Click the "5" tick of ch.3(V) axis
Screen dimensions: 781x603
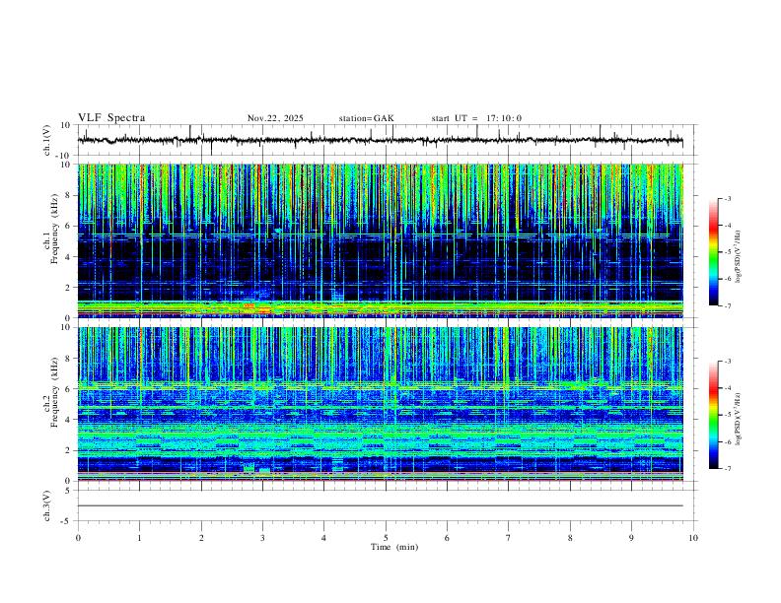68,490
